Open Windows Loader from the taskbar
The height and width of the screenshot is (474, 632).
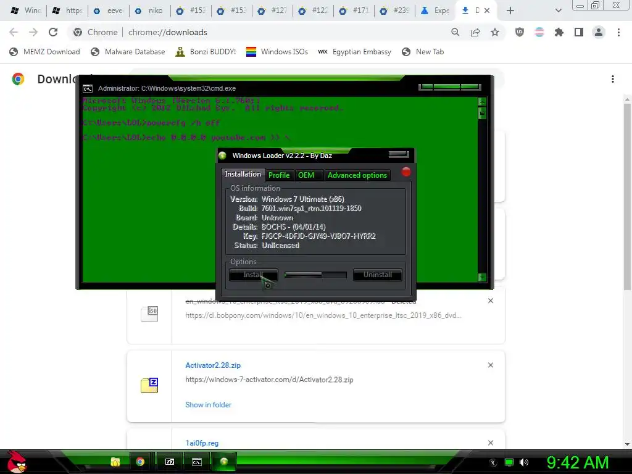click(223, 462)
